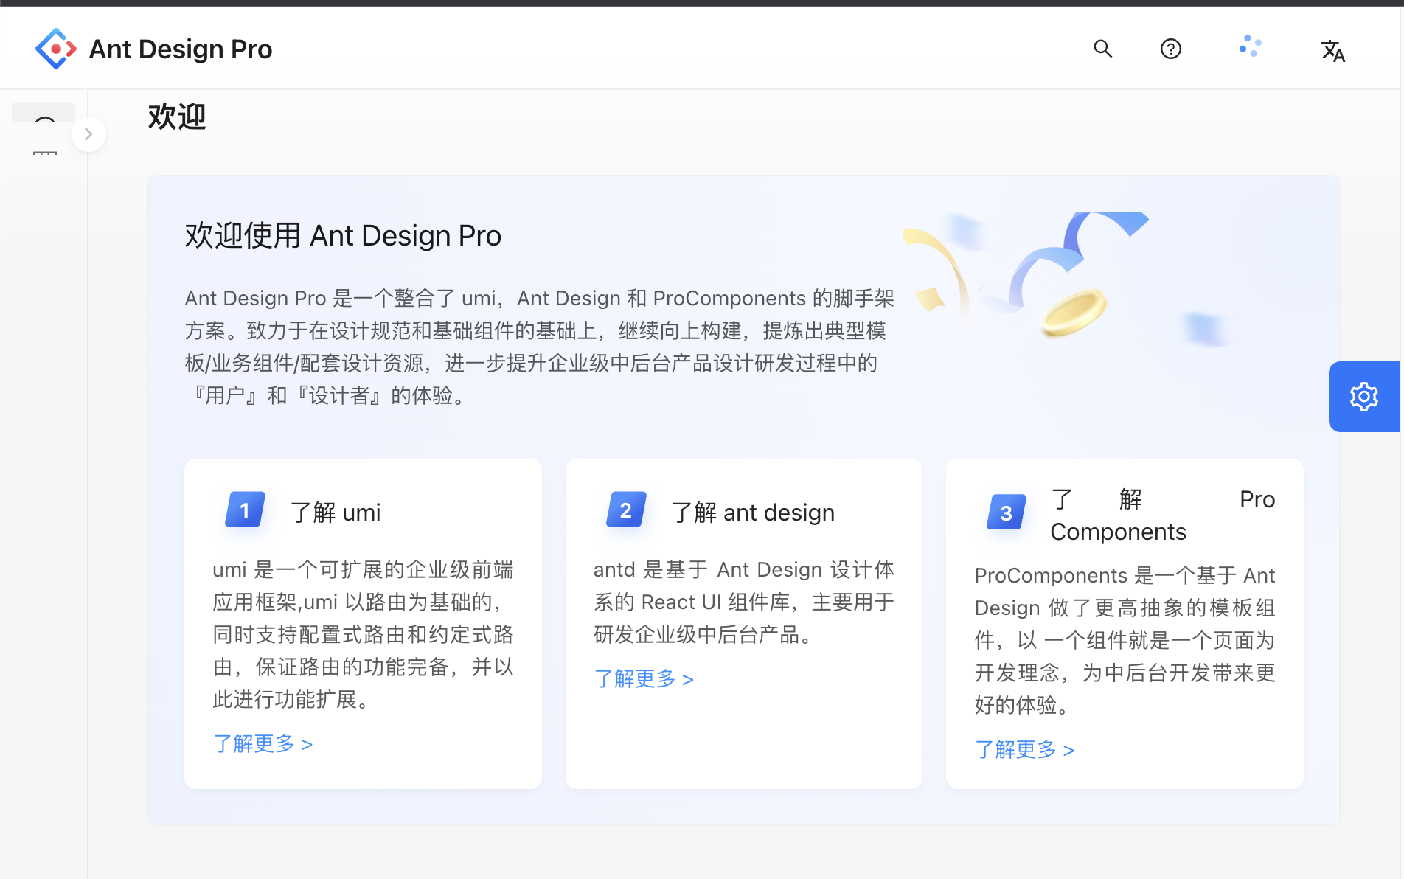1404x879 pixels.
Task: Click the Ant Design Pro header title
Action: (x=180, y=49)
